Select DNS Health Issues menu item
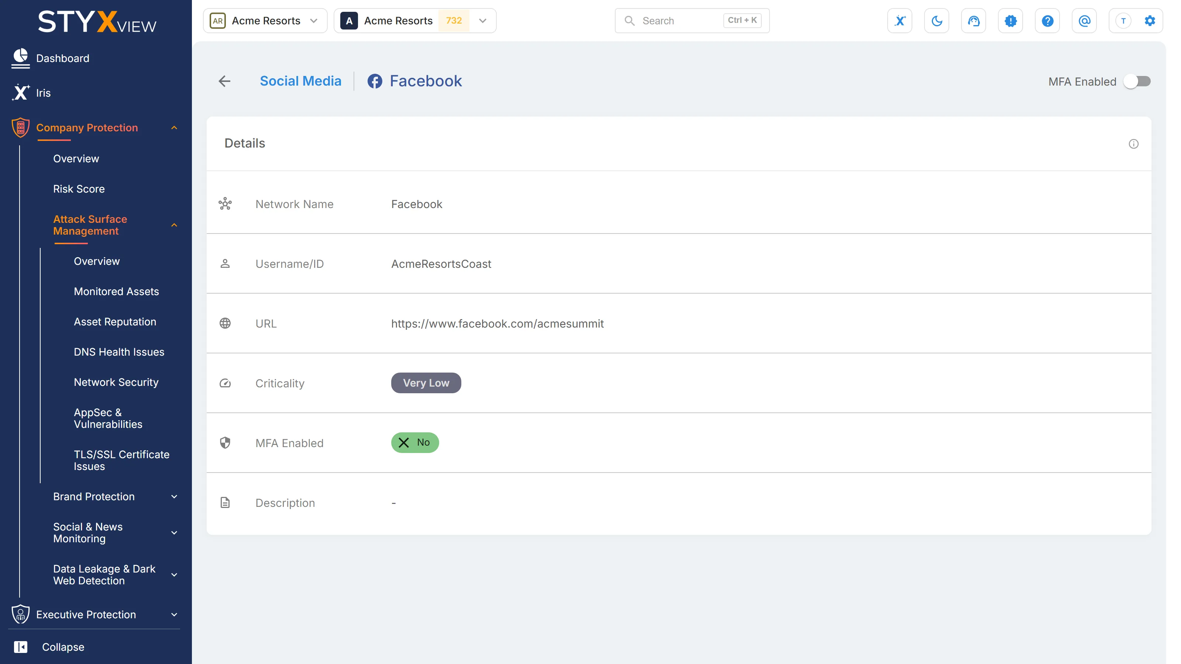Screen dimensions: 1181x664 [x=119, y=352]
